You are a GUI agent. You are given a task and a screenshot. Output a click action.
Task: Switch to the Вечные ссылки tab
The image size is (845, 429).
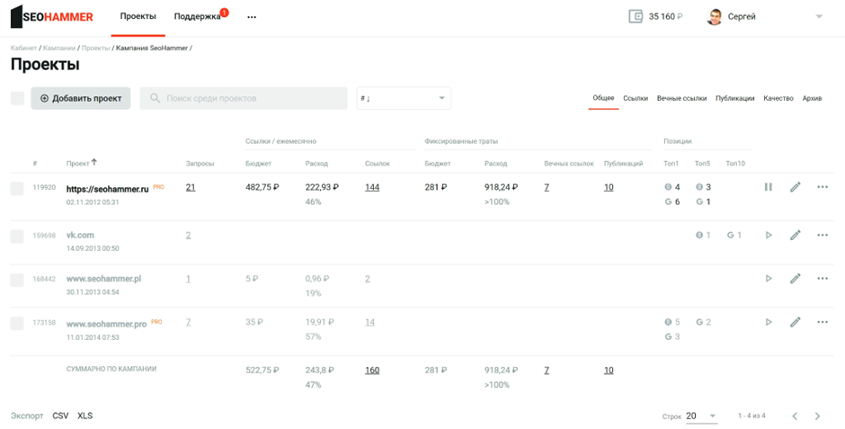681,98
